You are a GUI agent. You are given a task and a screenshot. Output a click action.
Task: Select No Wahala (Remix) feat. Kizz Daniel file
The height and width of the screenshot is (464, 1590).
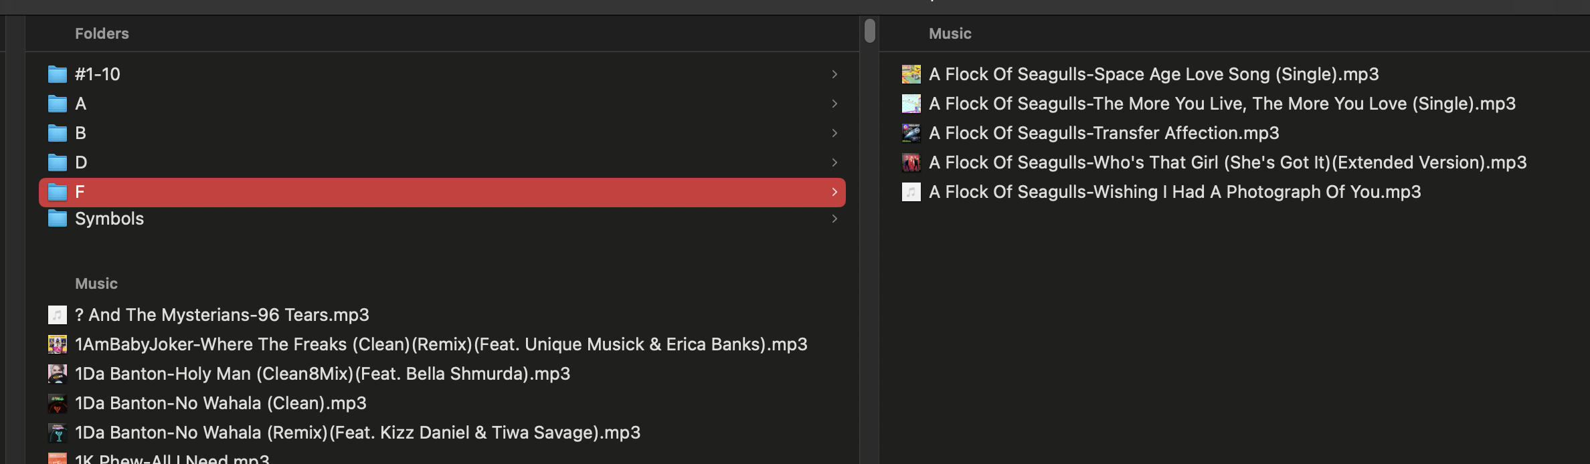357,433
